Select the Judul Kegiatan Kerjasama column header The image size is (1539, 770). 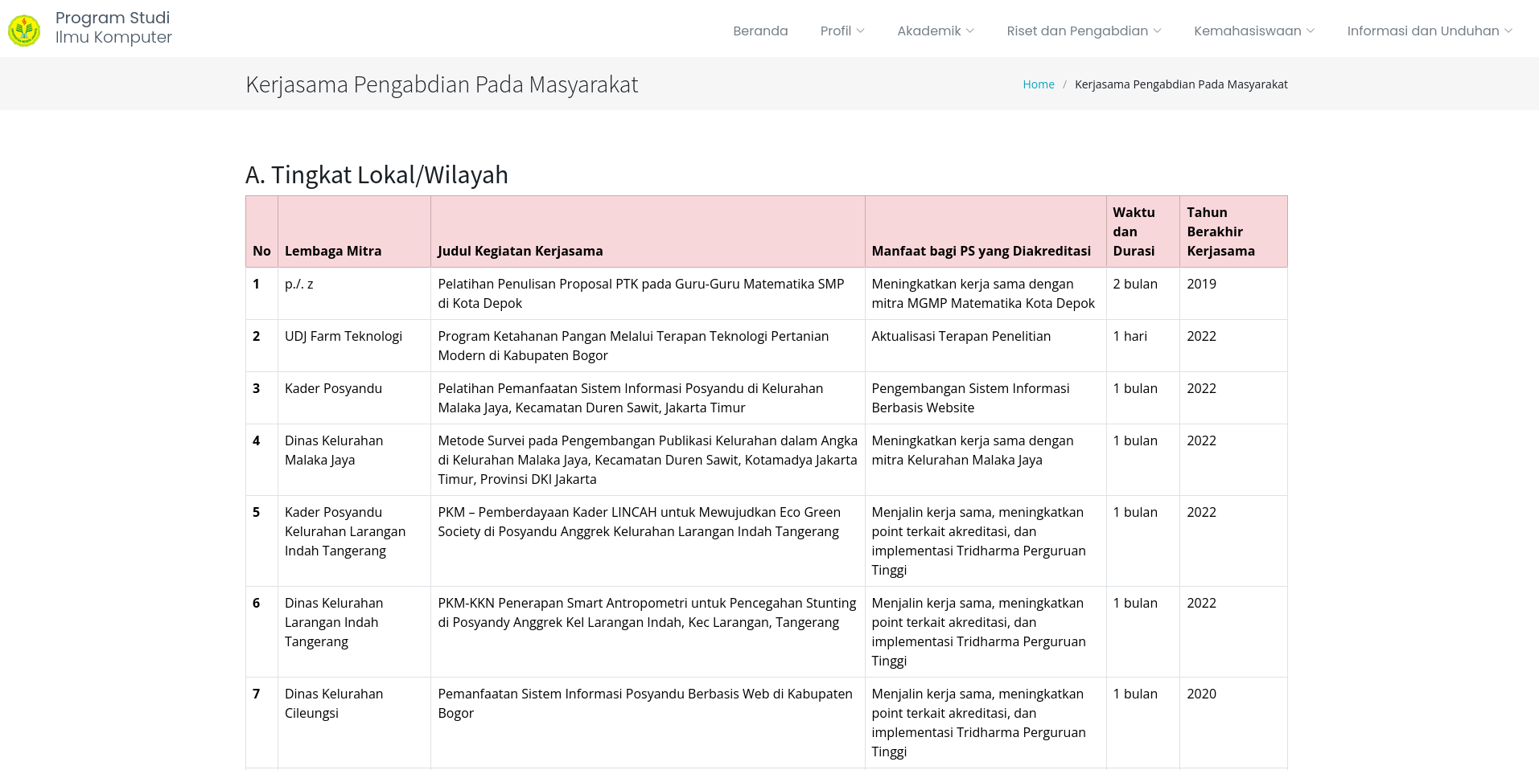click(648, 231)
